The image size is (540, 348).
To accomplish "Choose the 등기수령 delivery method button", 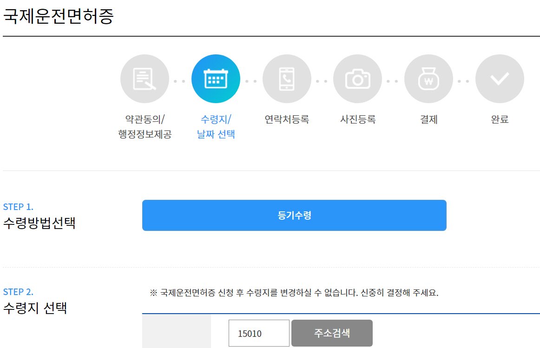I will click(294, 215).
